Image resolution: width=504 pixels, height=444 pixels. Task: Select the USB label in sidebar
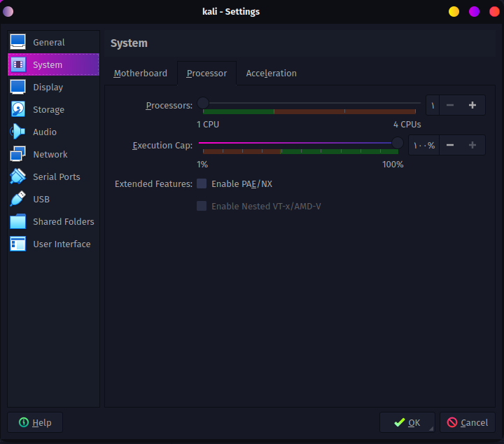point(41,200)
